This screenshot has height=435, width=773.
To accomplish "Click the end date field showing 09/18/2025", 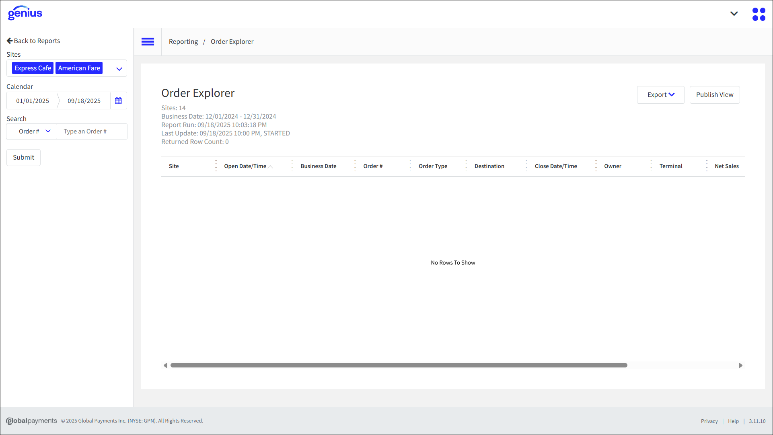I will click(x=84, y=101).
